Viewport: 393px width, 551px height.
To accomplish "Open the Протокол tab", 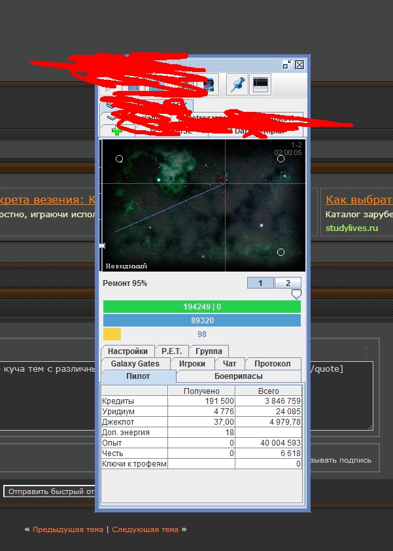I will [272, 364].
